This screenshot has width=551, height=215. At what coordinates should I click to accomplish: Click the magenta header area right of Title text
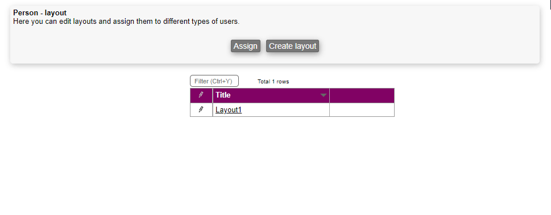pyautogui.click(x=274, y=95)
